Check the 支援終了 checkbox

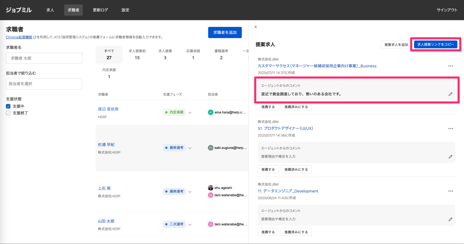(8, 113)
